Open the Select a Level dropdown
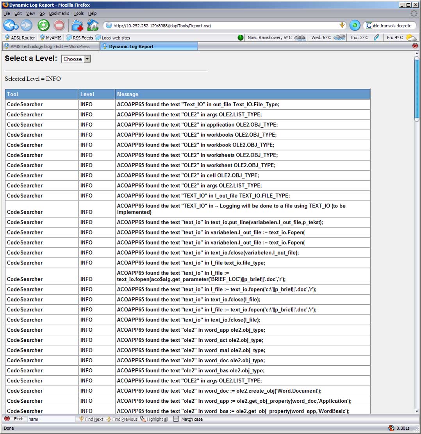The image size is (421, 434). pos(76,59)
